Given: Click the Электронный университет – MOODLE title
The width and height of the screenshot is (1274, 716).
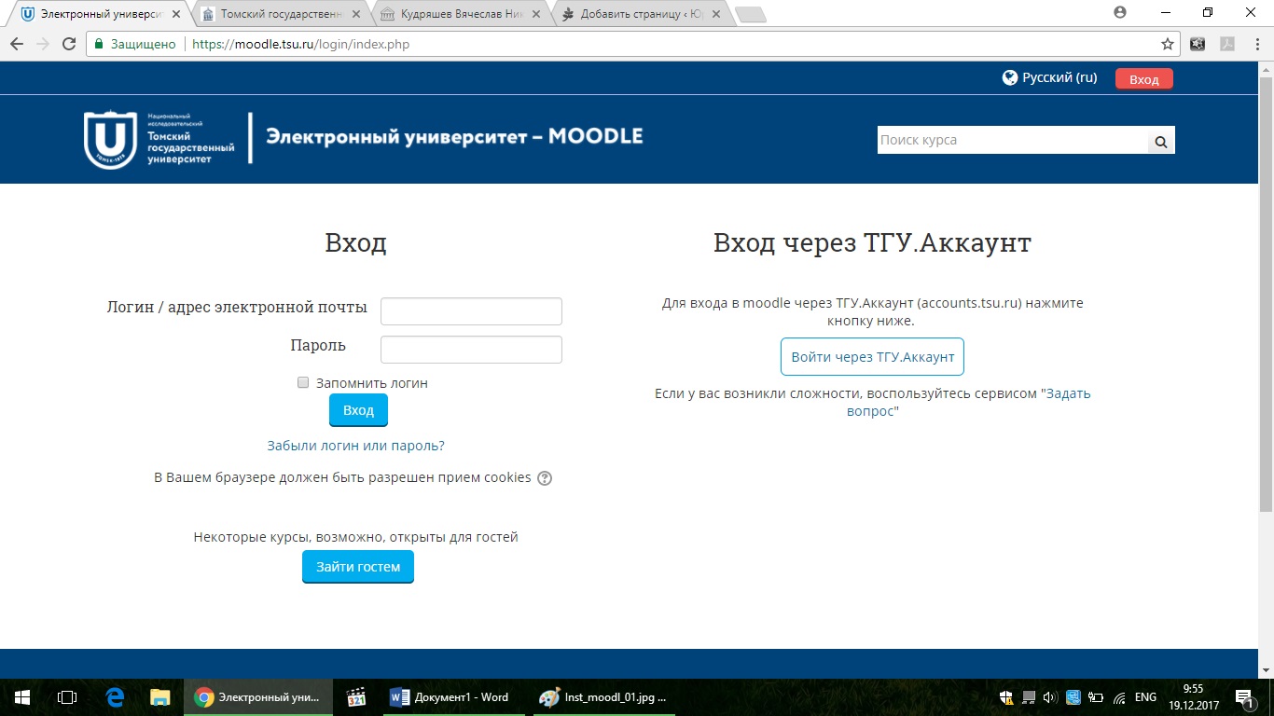Looking at the screenshot, I should [454, 136].
